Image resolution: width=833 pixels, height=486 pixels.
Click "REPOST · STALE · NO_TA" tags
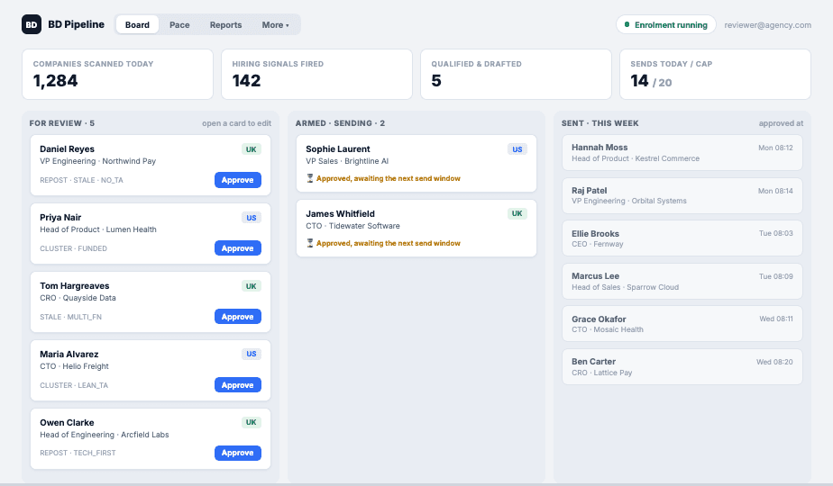(81, 180)
